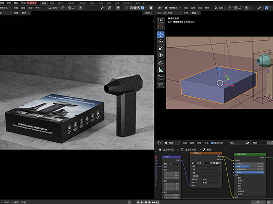Play the animation forward
The image size is (273, 204).
pos(150,202)
